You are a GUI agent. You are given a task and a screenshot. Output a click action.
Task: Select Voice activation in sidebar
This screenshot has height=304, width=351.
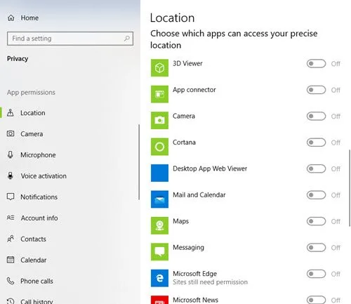[x=44, y=176]
